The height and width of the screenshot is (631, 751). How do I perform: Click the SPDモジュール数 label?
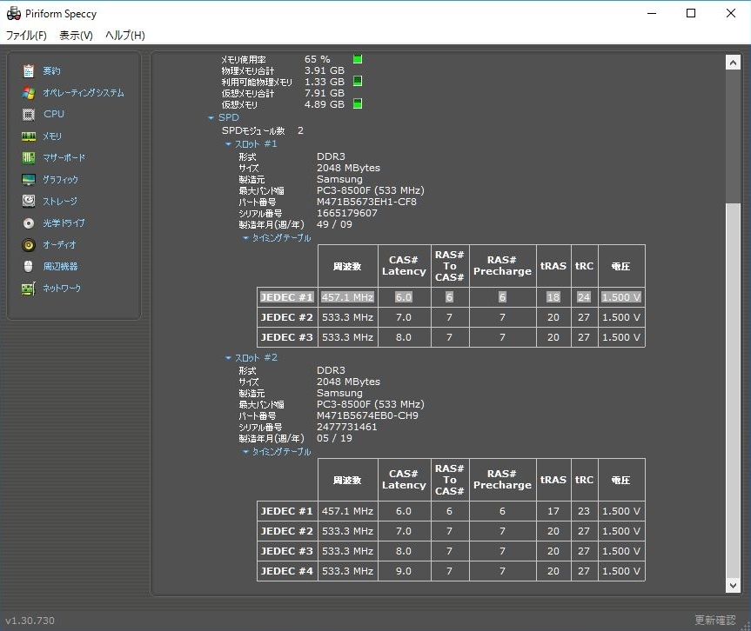[253, 130]
